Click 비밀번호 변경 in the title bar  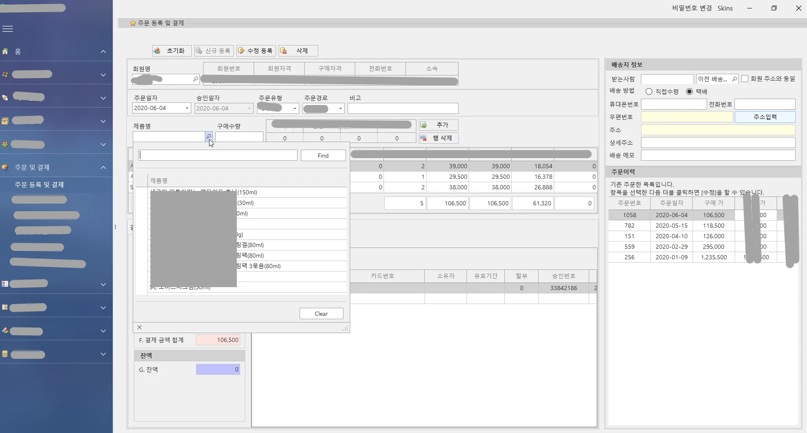692,8
